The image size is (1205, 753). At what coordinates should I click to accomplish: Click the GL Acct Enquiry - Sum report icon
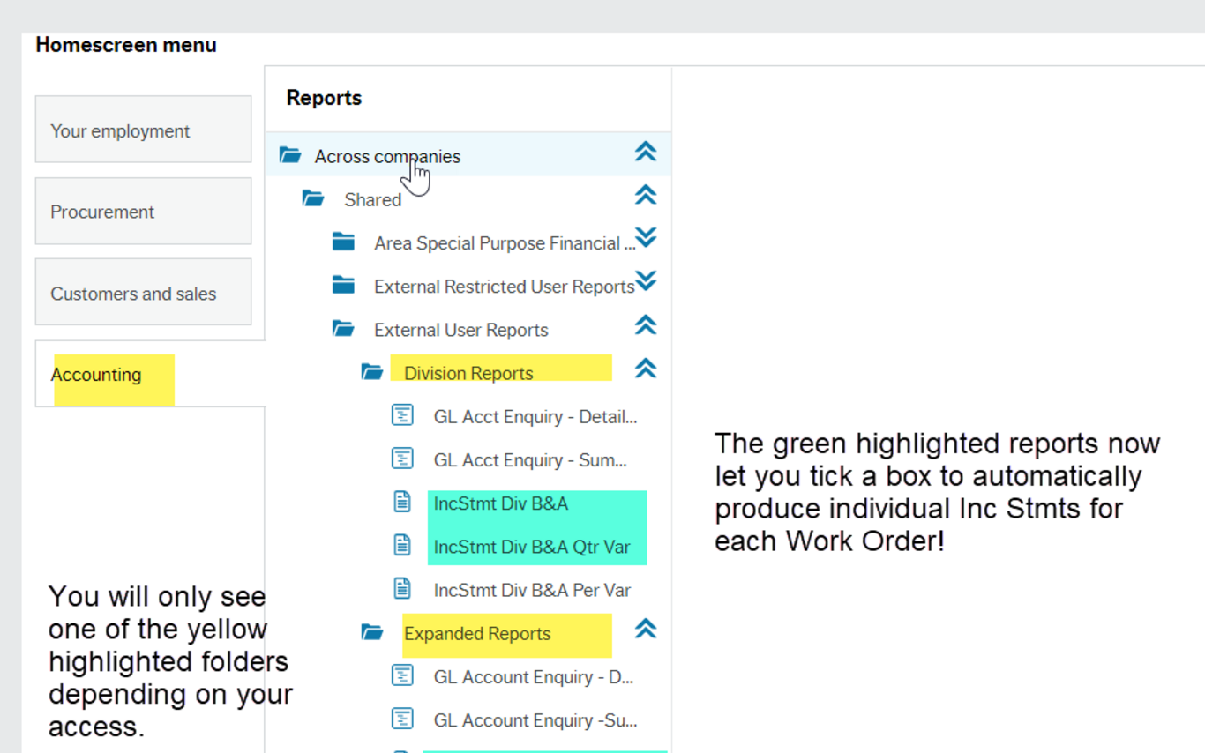click(402, 458)
